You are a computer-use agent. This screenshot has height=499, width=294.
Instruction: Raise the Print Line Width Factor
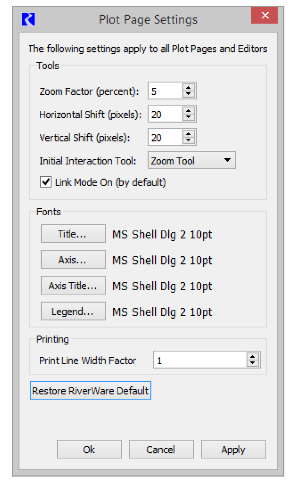pyautogui.click(x=253, y=357)
